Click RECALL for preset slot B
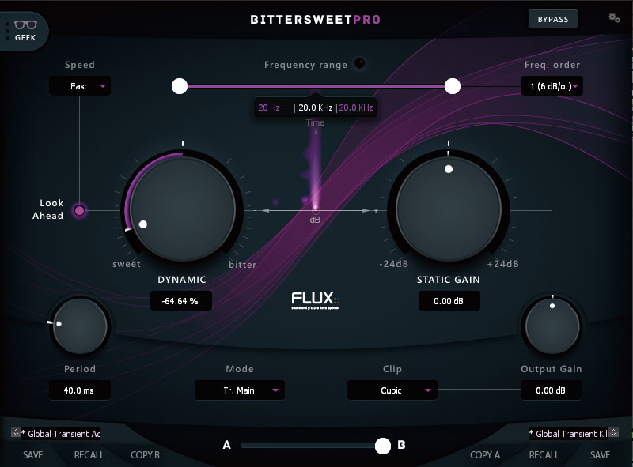Screen dimensions: 633x467 pyautogui.click(x=544, y=455)
